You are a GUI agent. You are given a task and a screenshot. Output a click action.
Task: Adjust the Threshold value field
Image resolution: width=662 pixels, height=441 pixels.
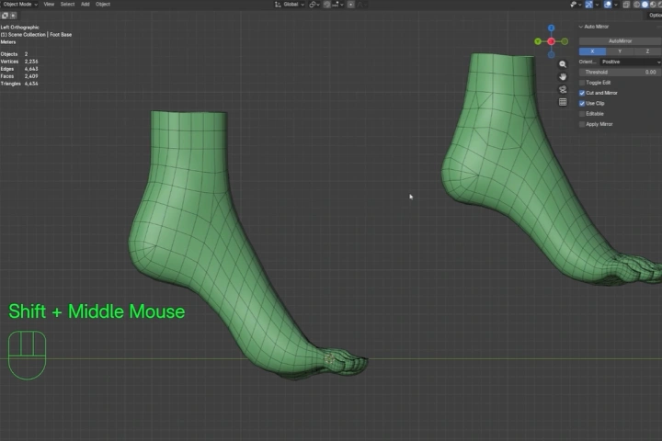click(x=621, y=73)
